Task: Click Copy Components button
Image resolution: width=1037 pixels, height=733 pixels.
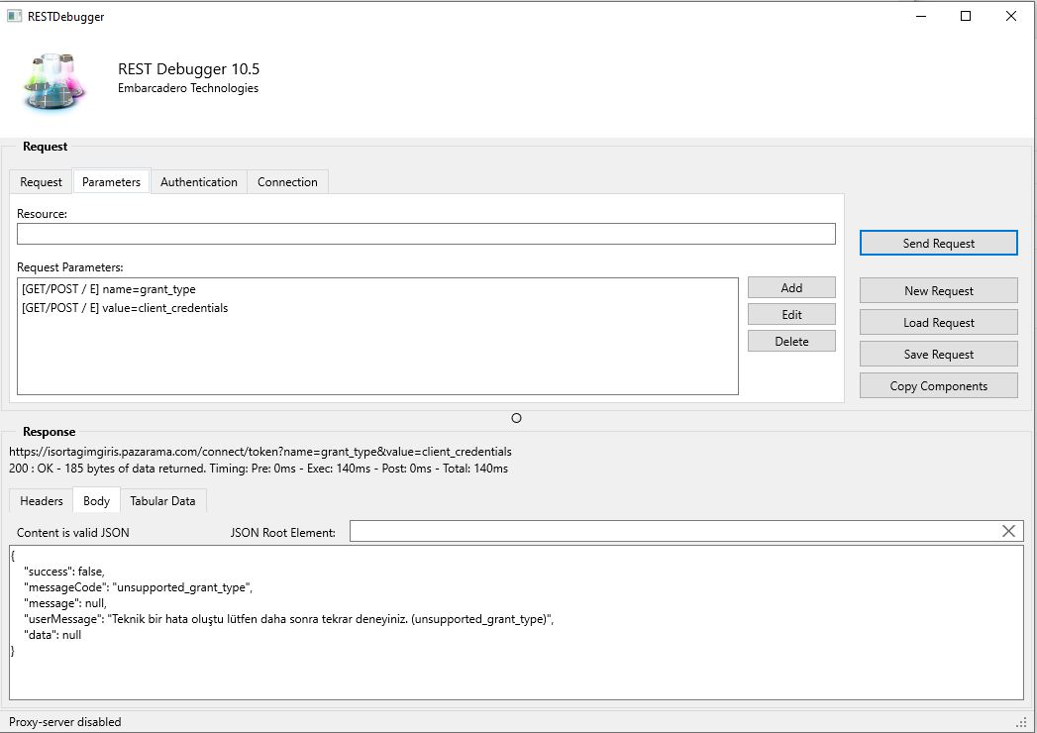Action: 939,385
